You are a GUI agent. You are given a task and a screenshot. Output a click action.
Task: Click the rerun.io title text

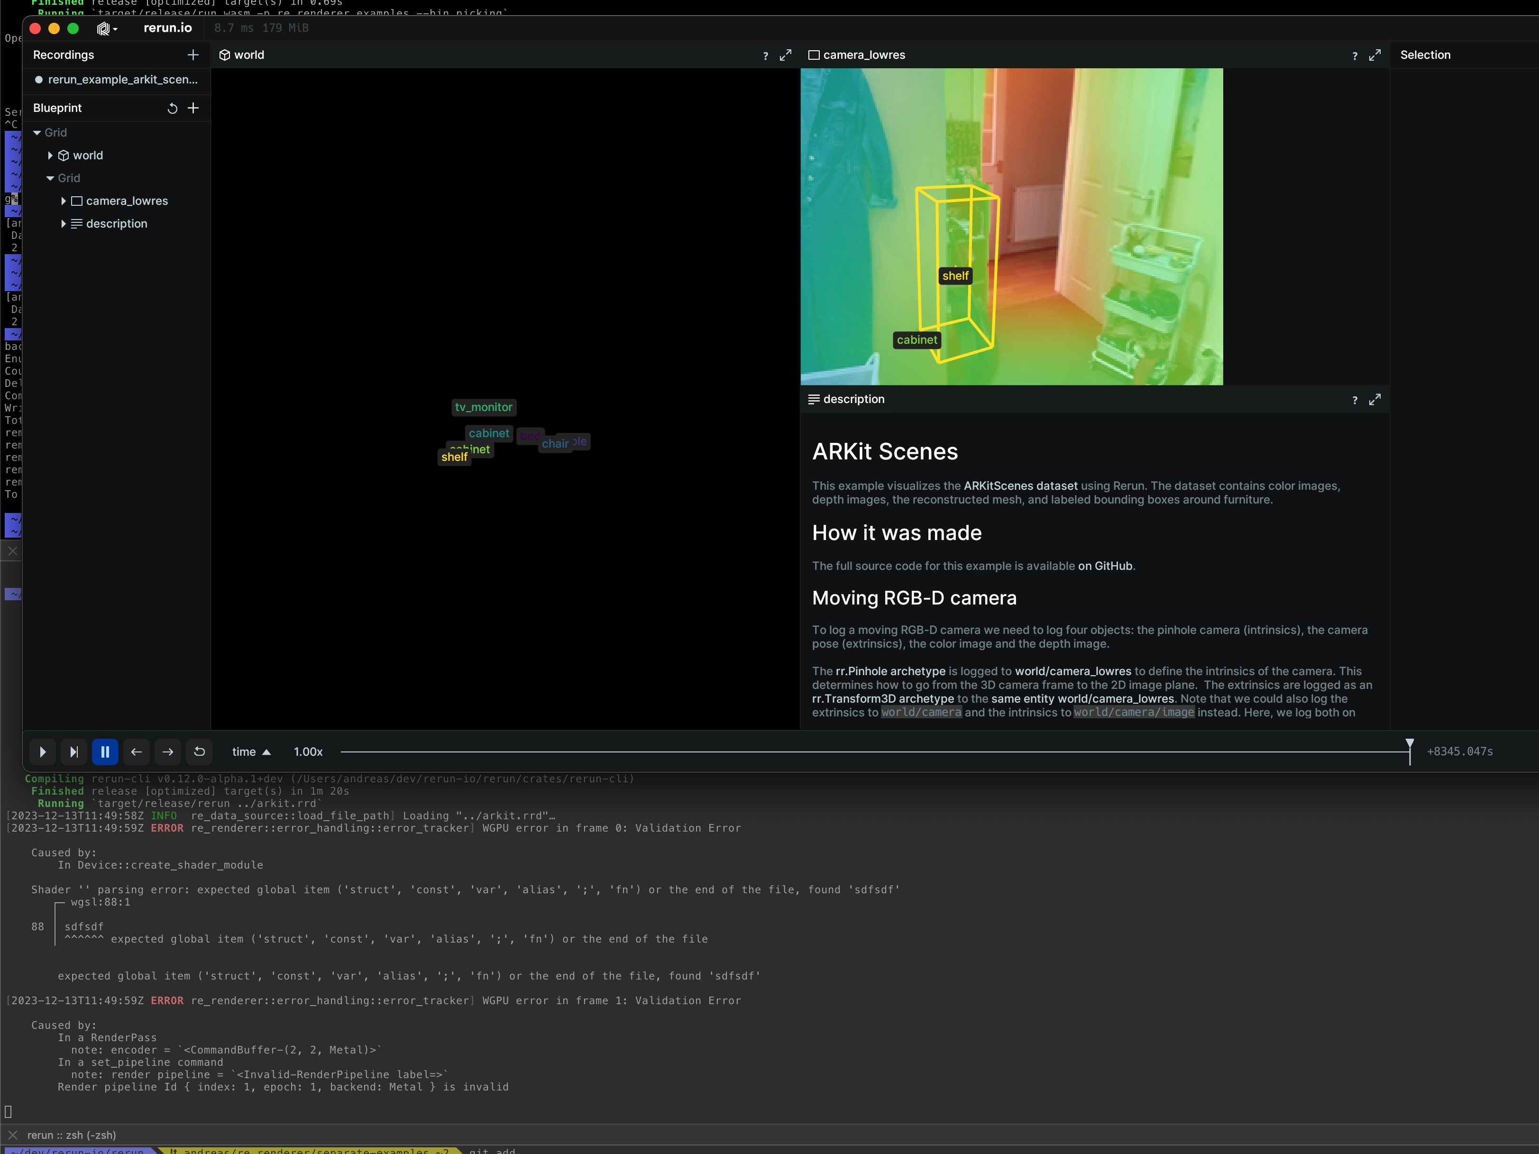168,28
